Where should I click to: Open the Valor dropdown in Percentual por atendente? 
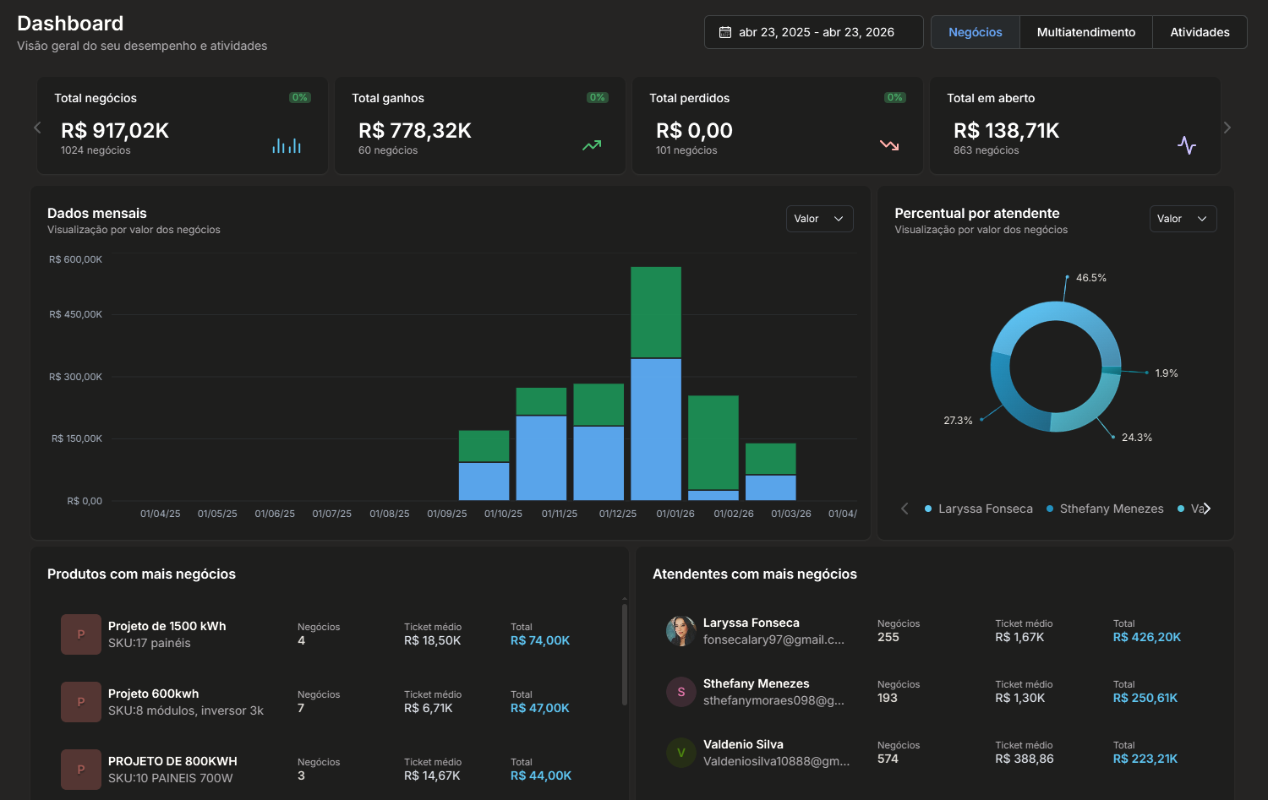[1183, 219]
